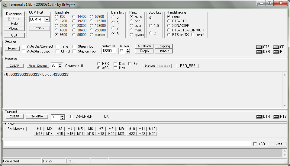Click the DSR indicator LED
The width and height of the screenshot is (290, 166).
pos(259,52)
